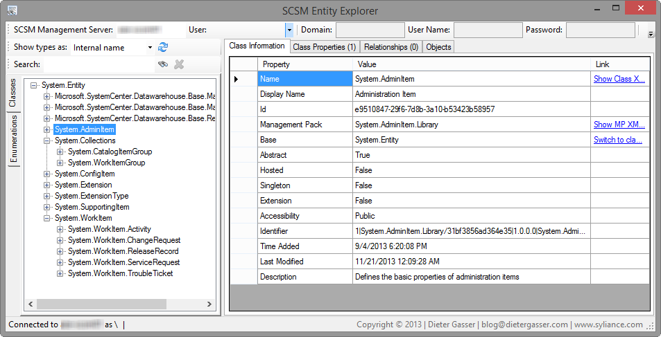Click the User Name input field
This screenshot has width=661, height=337.
(x=488, y=30)
